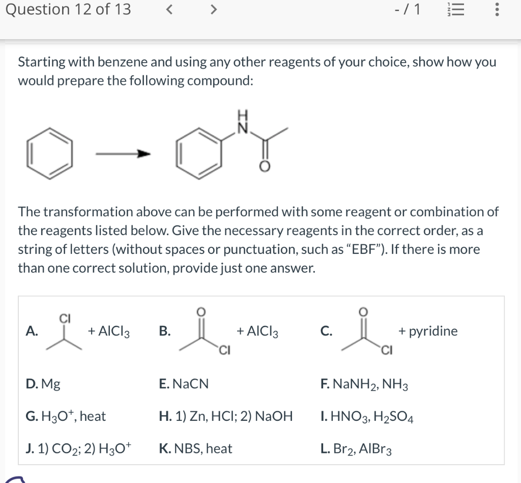Click the Question 12 of 13 heading
The image size is (521, 483).
tap(68, 9)
